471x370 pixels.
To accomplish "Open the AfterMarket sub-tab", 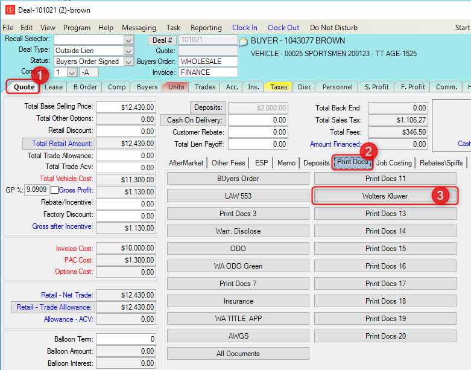I will [186, 163].
